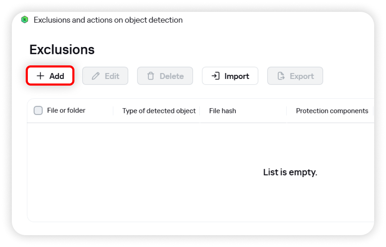386x247 pixels.
Task: Sort by the File or folder column
Action: coord(66,111)
